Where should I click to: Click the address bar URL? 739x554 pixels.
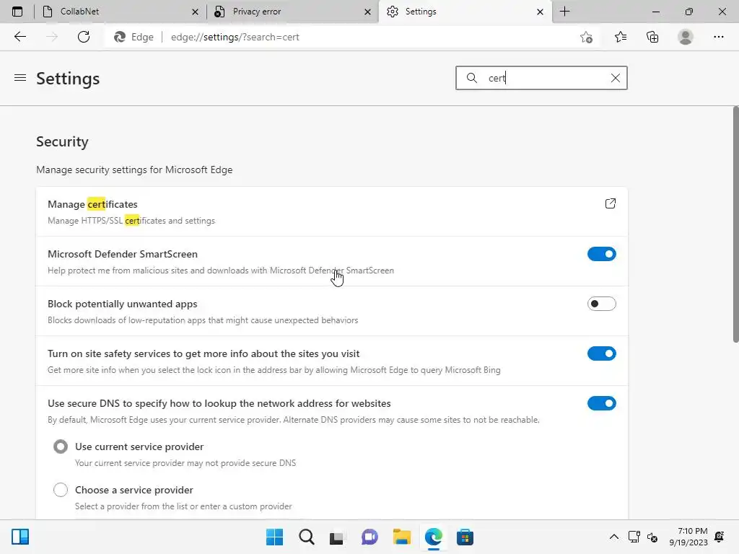click(x=235, y=38)
